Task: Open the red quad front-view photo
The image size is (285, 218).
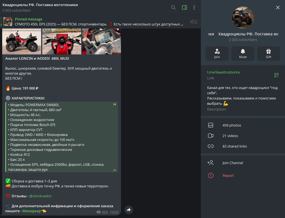Action: click(x=62, y=41)
